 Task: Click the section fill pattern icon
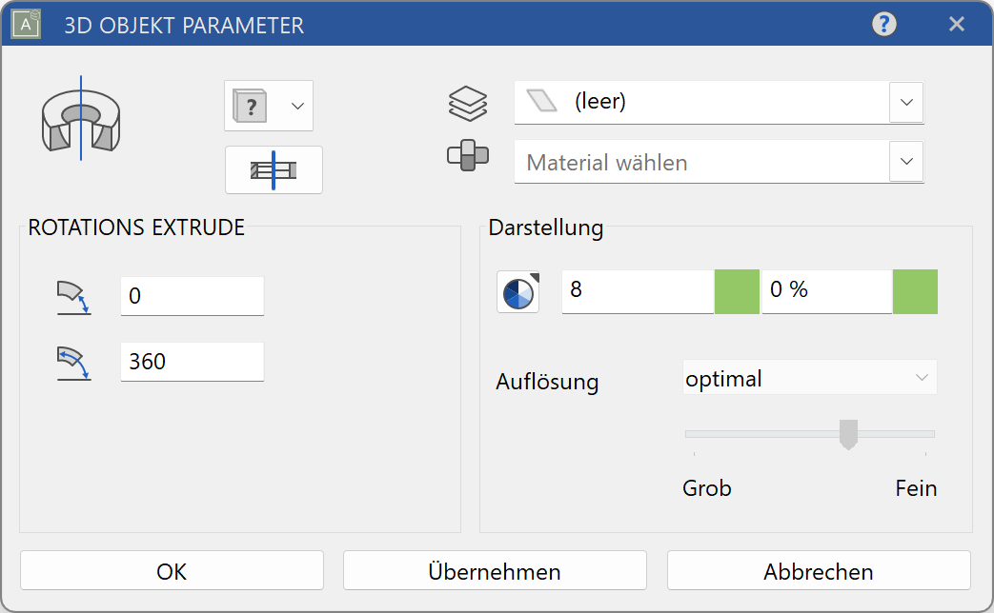coord(274,169)
